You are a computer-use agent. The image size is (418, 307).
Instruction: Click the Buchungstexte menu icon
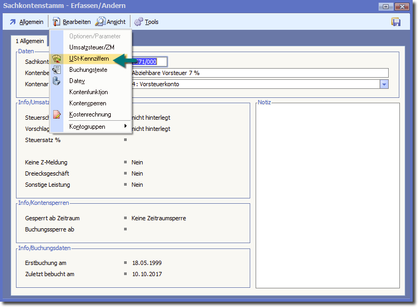(x=57, y=70)
